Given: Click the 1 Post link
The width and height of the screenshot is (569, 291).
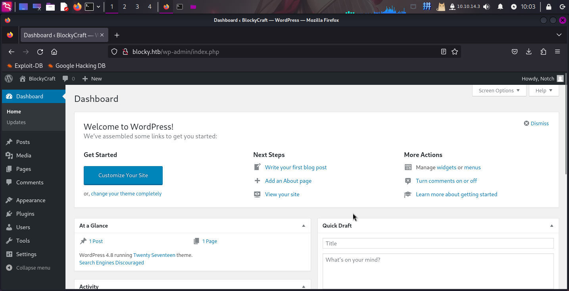Looking at the screenshot, I should [x=96, y=241].
